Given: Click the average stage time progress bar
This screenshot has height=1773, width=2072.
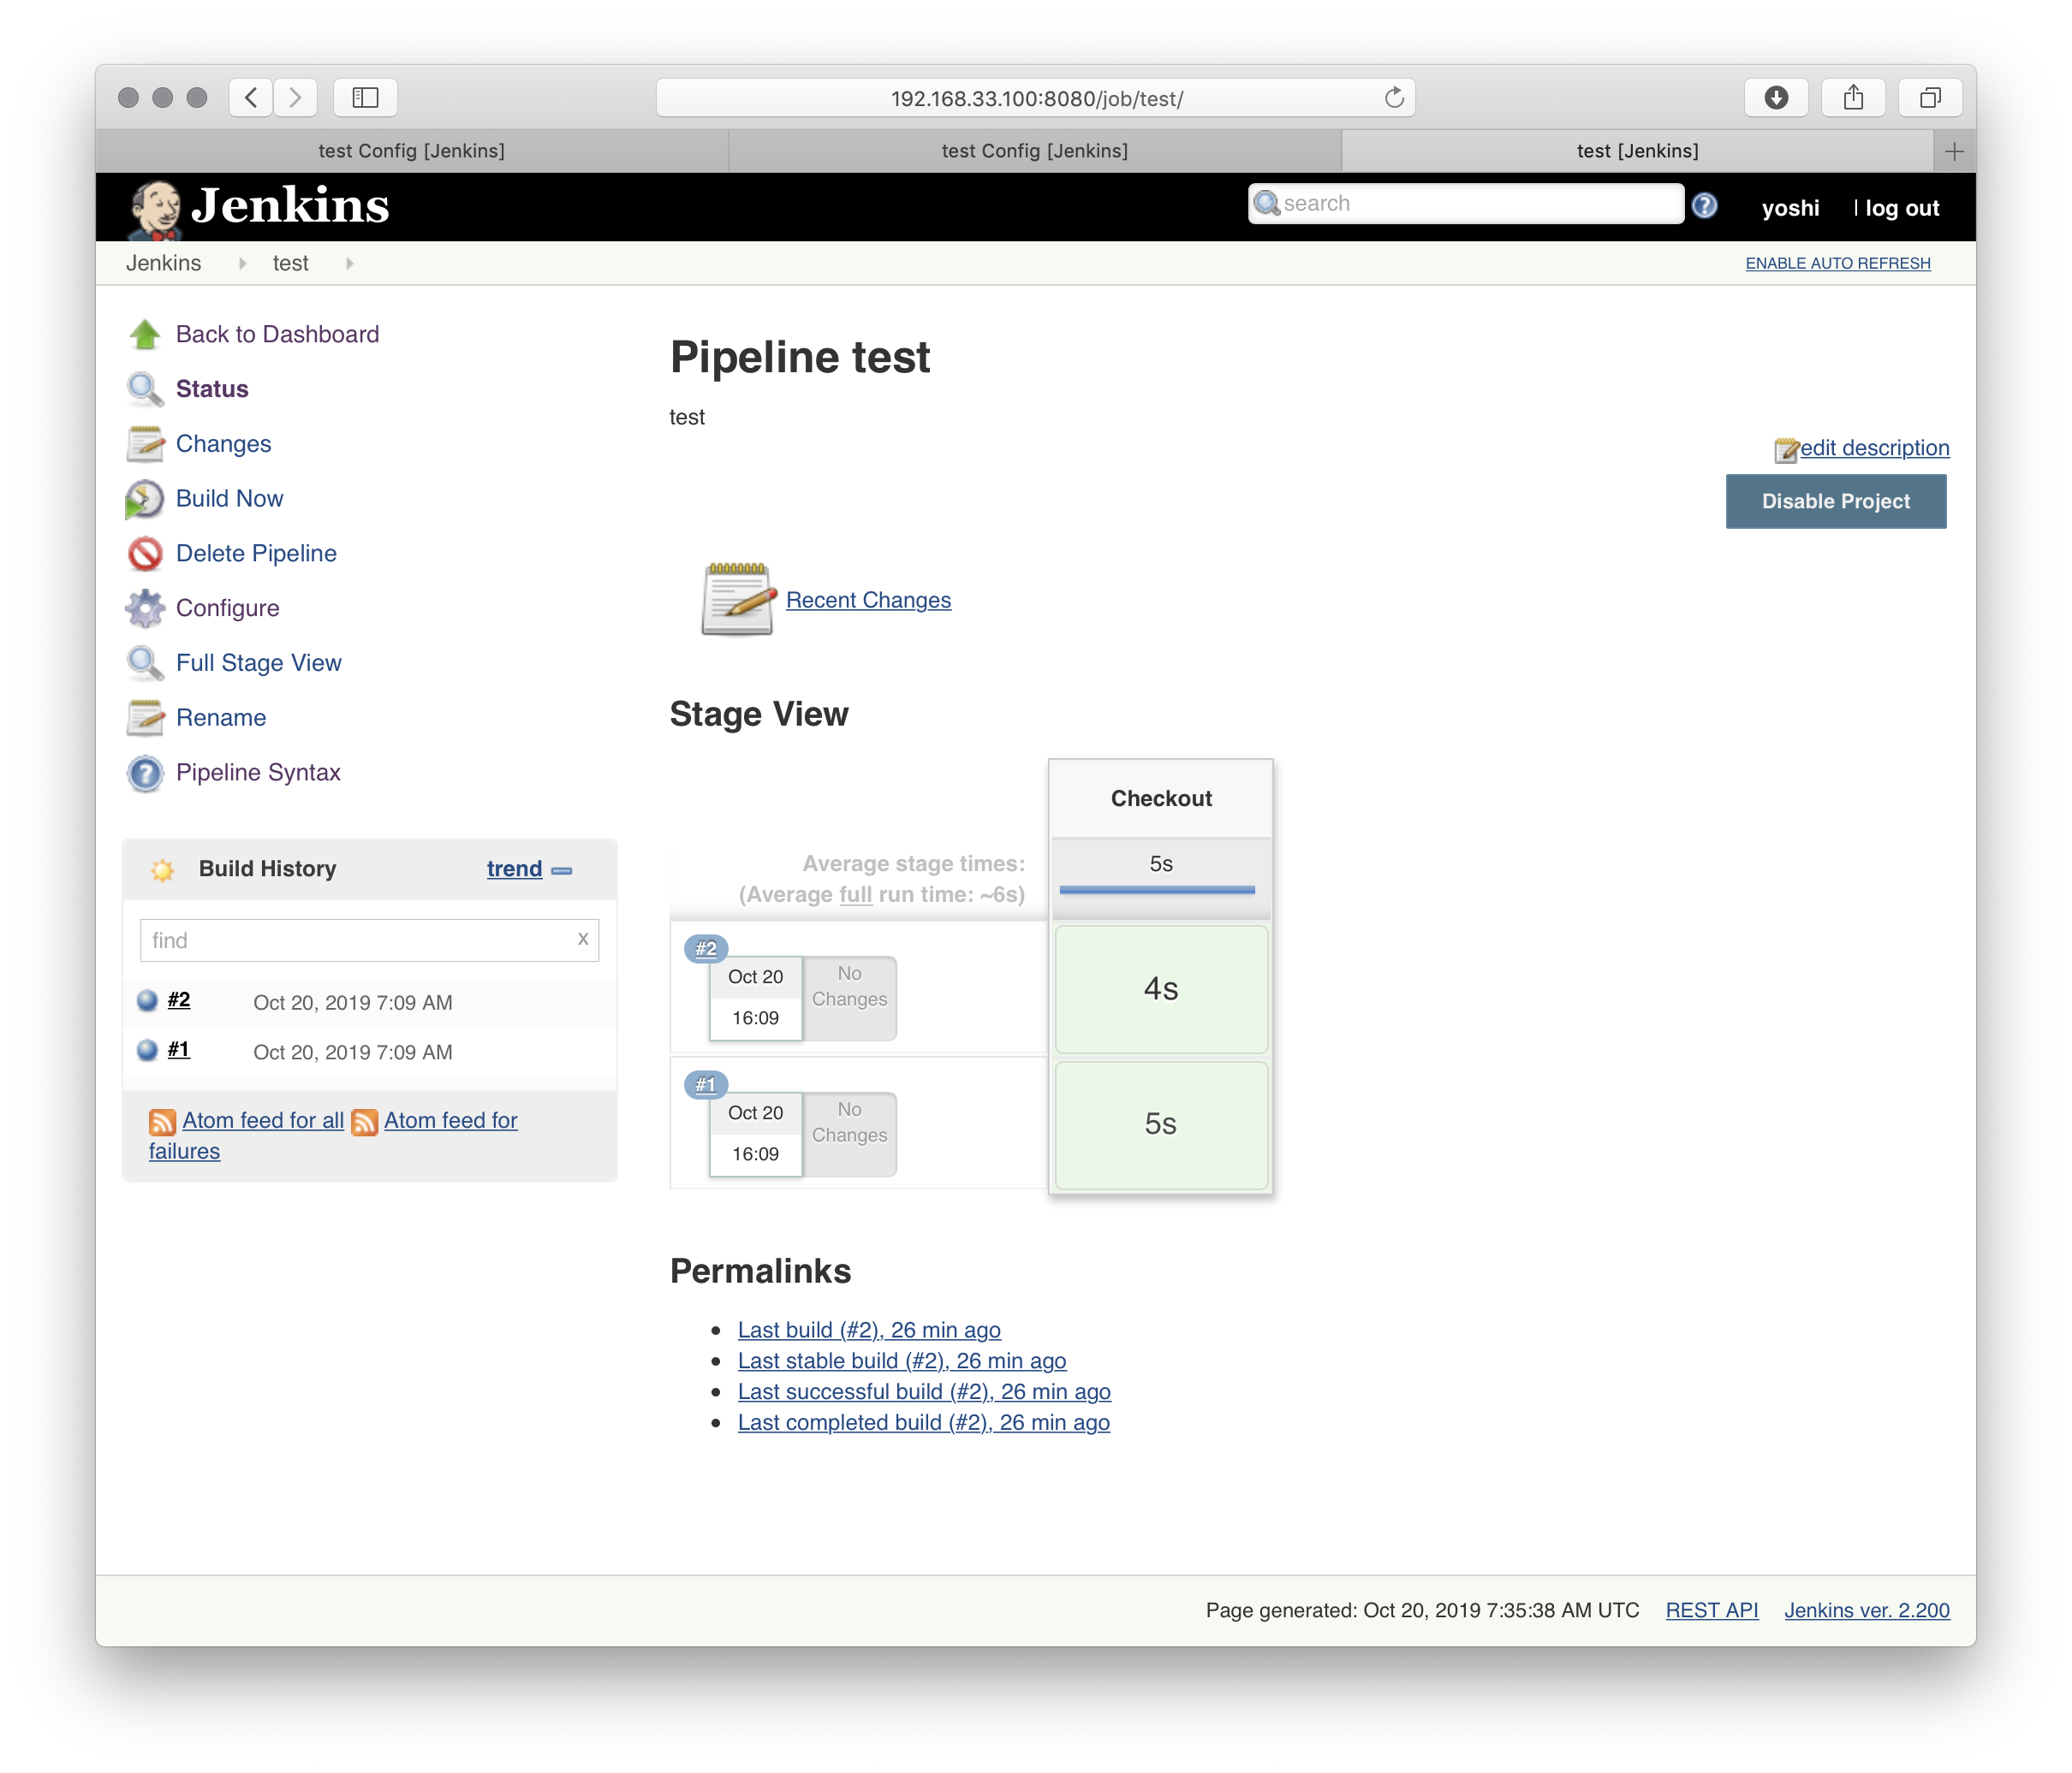Looking at the screenshot, I should coord(1157,890).
